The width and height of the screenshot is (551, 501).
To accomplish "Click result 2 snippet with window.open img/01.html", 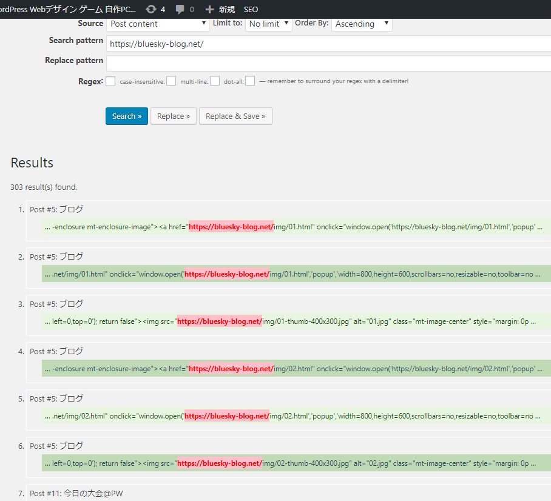I will click(x=296, y=274).
